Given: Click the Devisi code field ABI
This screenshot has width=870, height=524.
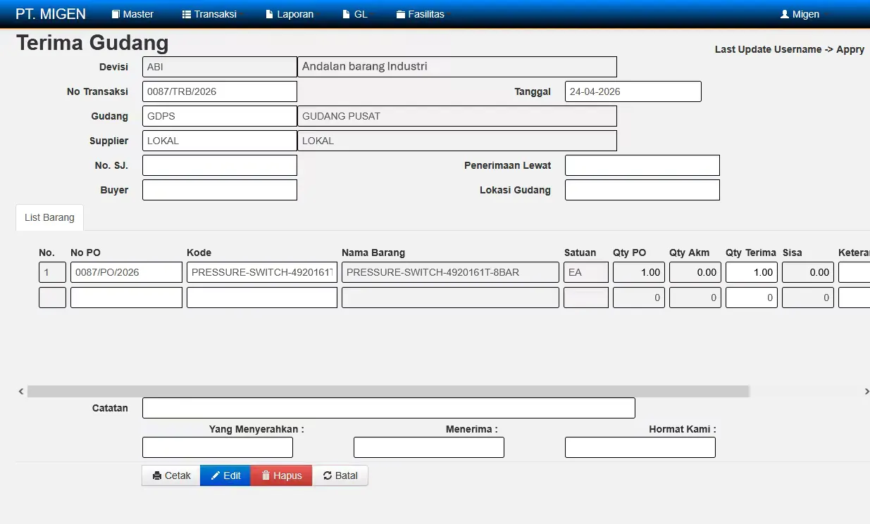Looking at the screenshot, I should click(x=220, y=67).
